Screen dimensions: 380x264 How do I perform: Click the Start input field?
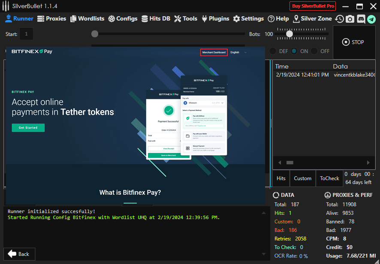(27, 34)
